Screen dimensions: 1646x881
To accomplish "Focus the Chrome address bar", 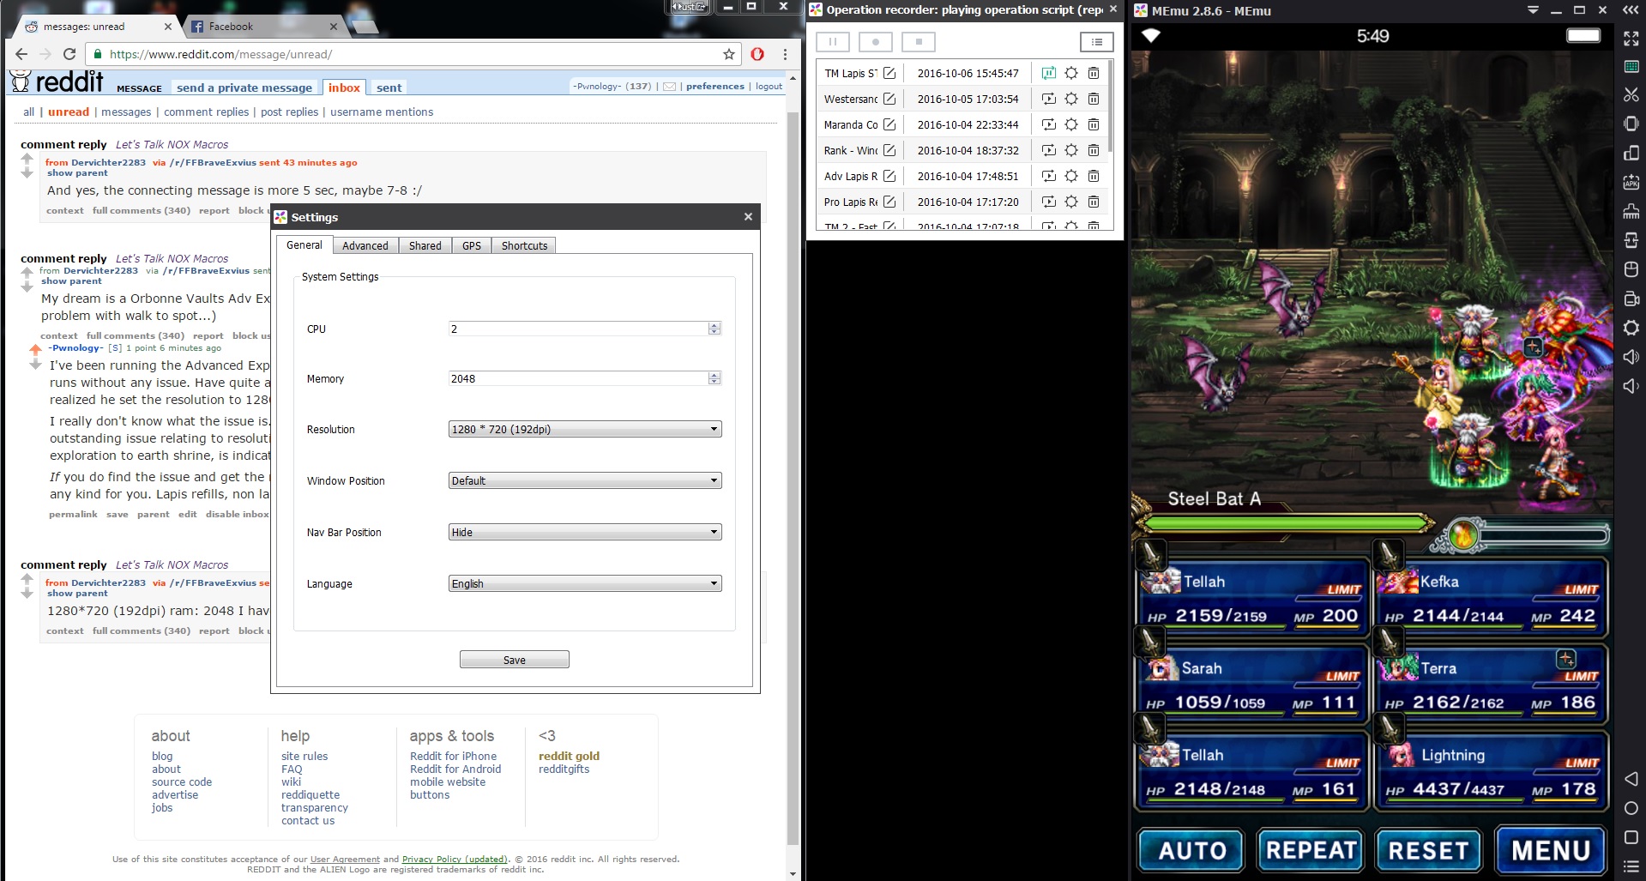I will coord(412,54).
